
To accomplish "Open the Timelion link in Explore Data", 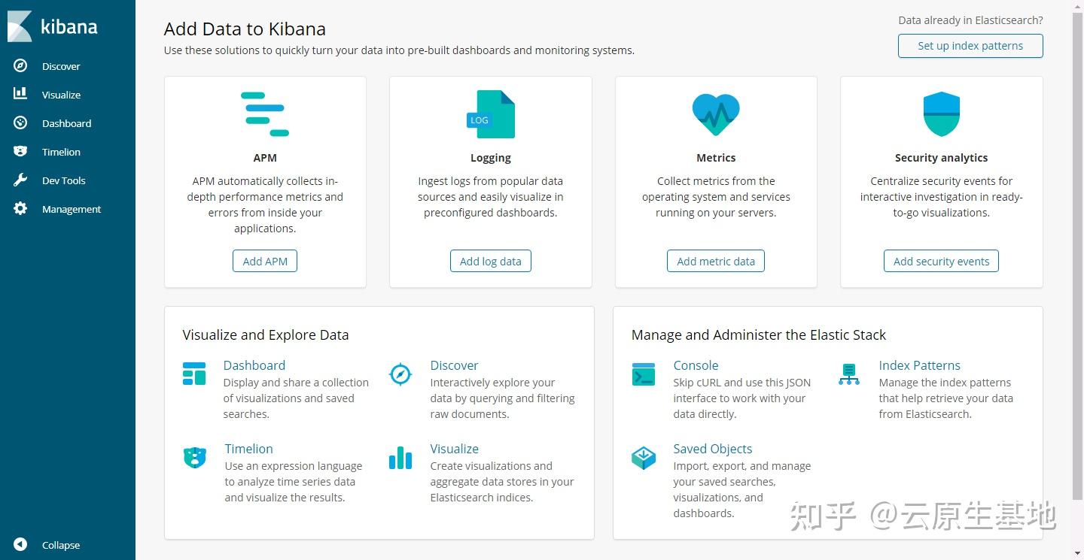I will tap(248, 449).
